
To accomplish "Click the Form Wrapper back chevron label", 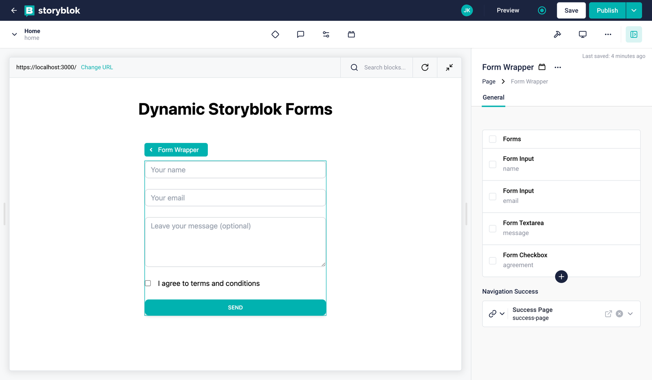I will [176, 149].
